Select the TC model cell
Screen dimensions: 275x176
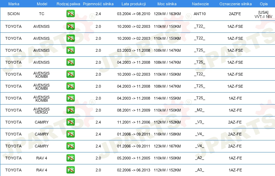pos(41,14)
